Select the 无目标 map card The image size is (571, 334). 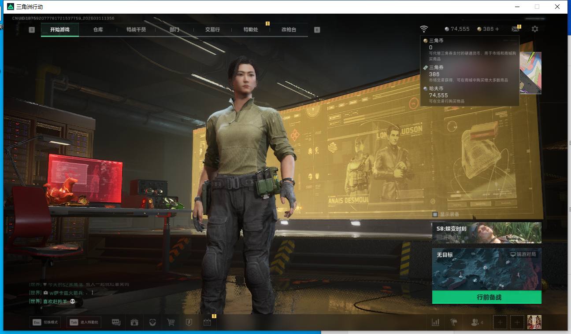coord(487,269)
